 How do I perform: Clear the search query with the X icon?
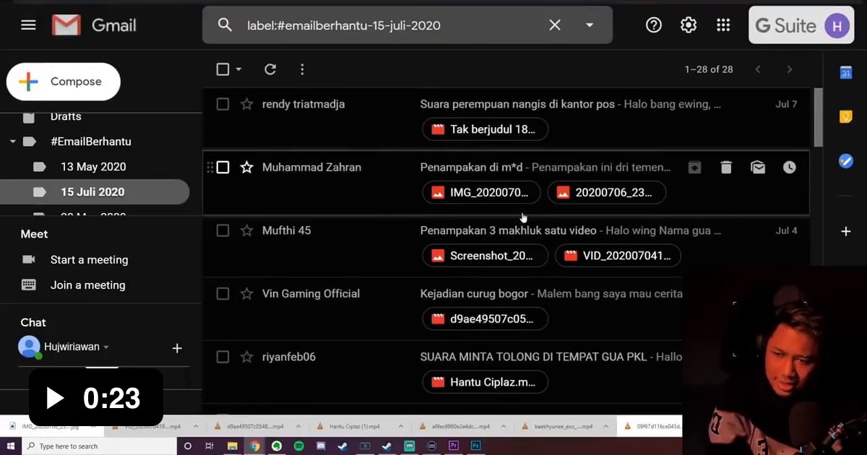[x=555, y=25]
